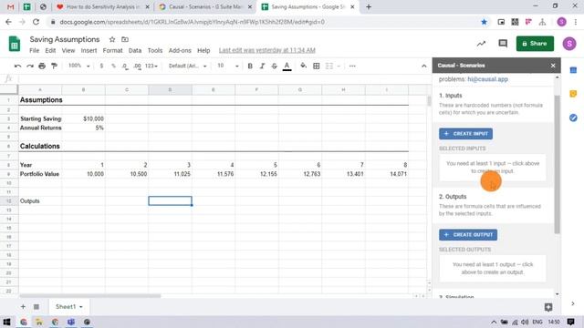Bookmark this page with the star icon
The height and width of the screenshot is (328, 584).
484,22
